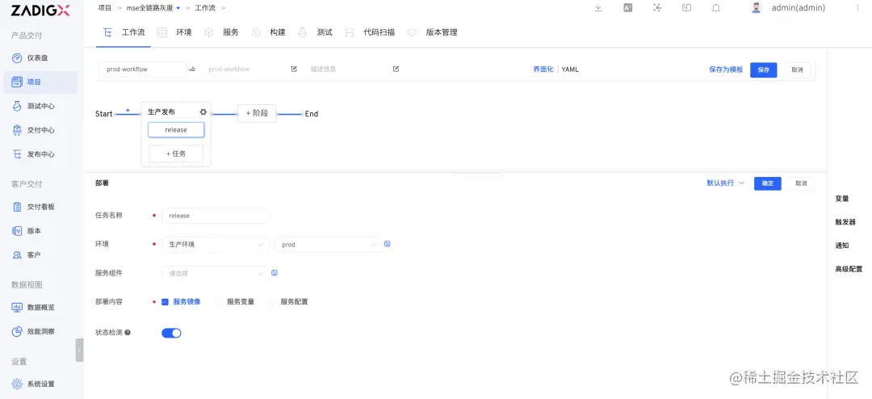This screenshot has height=399, width=872.
Task: Click help icon next to 状态检测
Action: (x=128, y=333)
